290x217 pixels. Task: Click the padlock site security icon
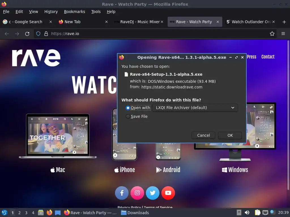pos(46,34)
